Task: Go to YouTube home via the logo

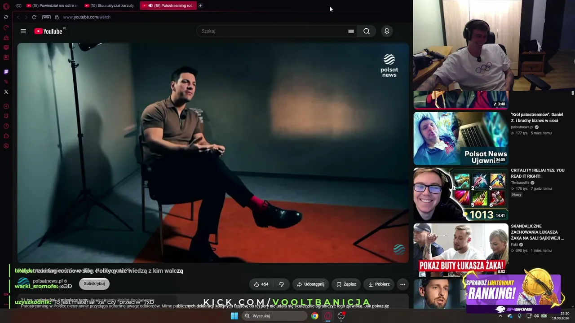Action: [48, 31]
